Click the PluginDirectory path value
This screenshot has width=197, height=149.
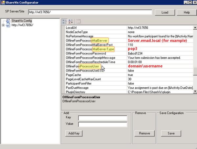click(x=149, y=92)
